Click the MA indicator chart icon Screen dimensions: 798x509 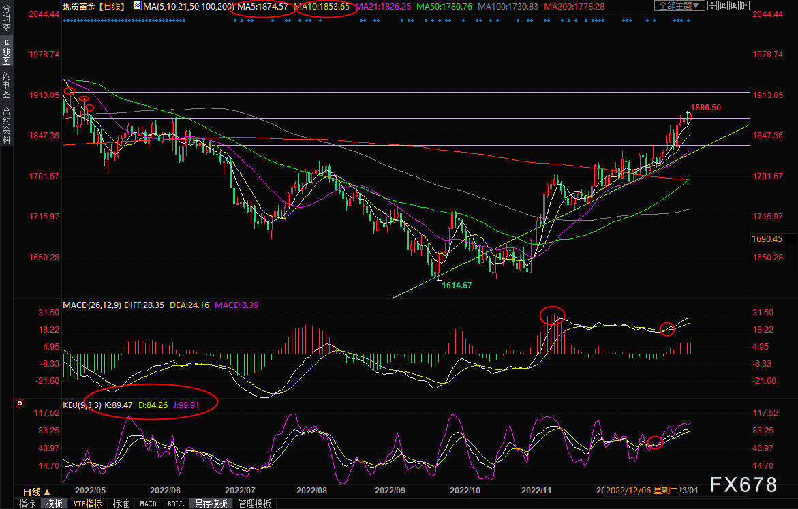pos(137,6)
